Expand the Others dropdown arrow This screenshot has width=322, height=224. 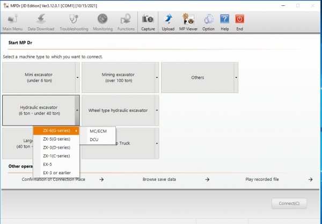coord(236,78)
